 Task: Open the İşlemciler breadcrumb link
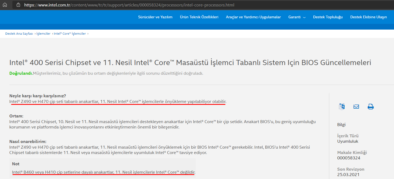pos(43,34)
